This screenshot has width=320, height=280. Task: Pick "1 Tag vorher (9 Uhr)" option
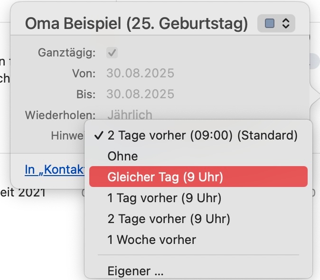click(164, 198)
